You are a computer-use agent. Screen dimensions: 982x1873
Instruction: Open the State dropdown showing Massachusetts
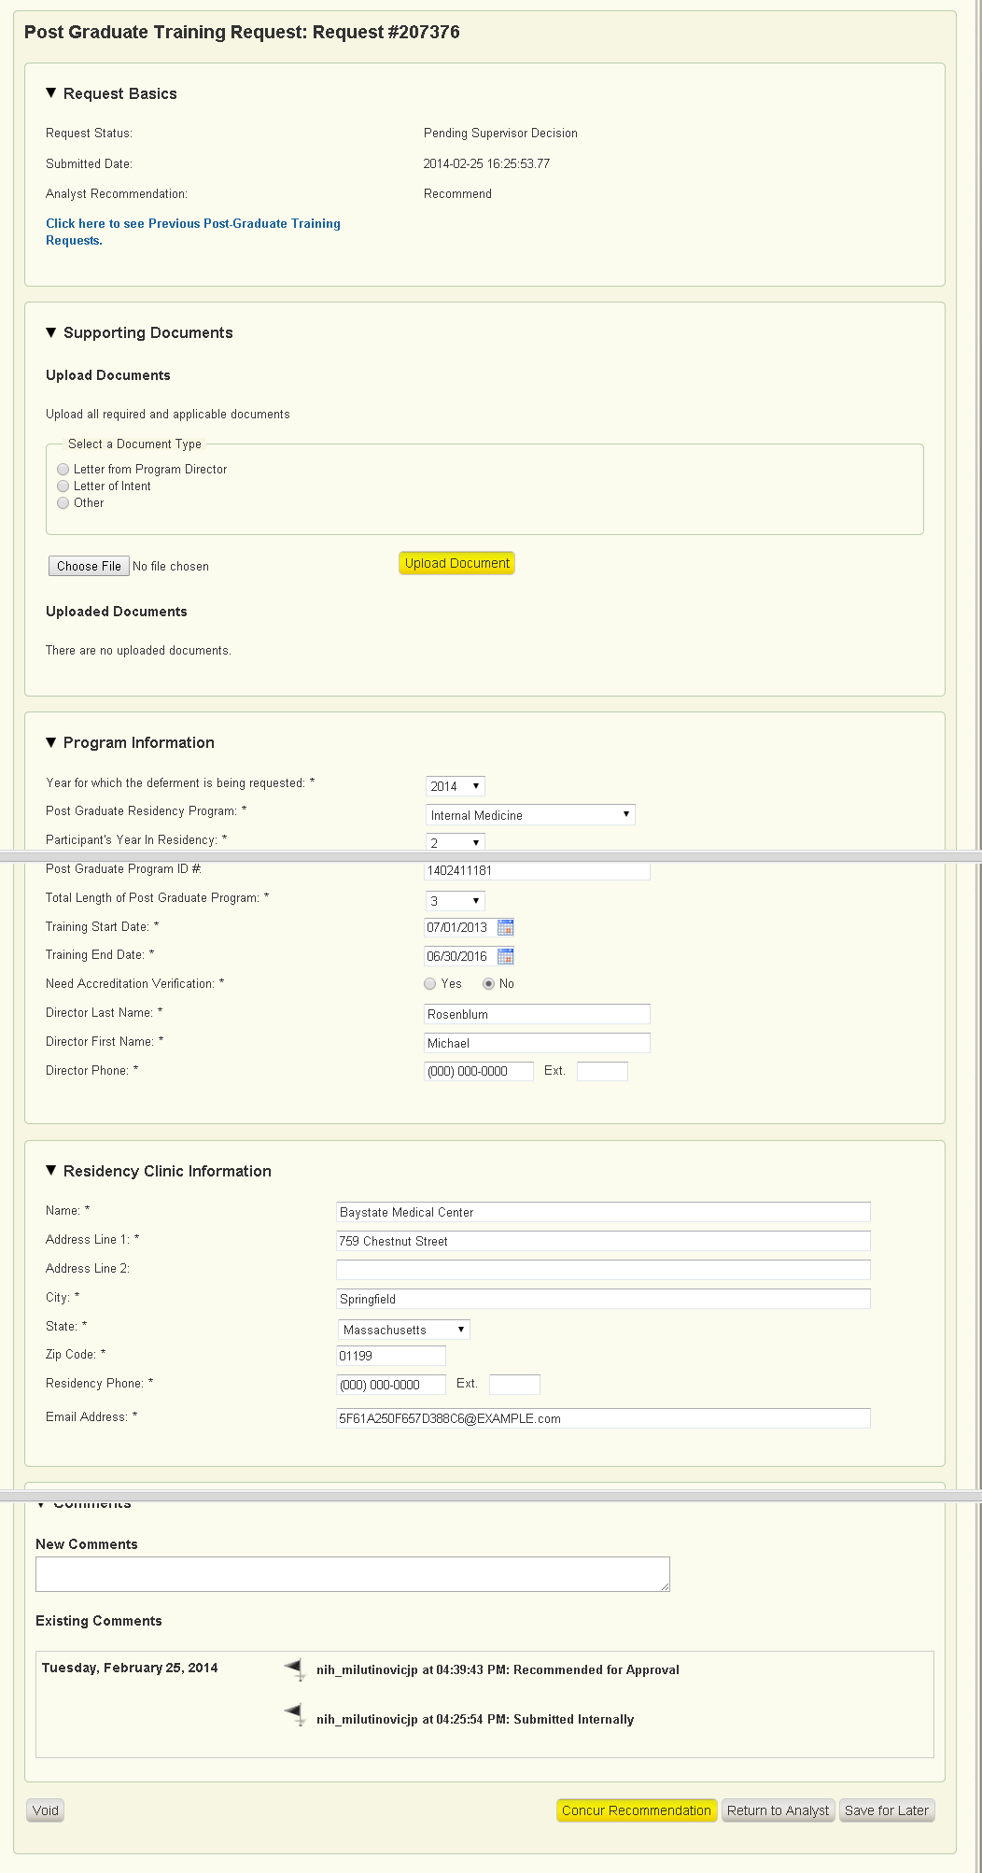click(403, 1330)
